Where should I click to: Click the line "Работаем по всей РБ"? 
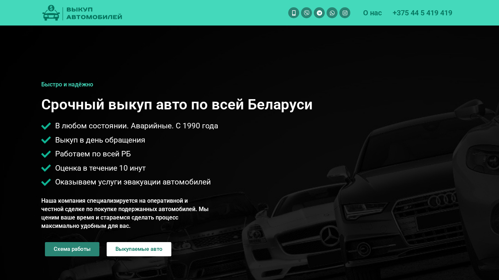(x=93, y=154)
